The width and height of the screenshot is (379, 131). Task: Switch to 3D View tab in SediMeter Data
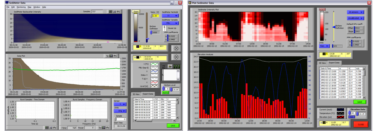pos(136,94)
